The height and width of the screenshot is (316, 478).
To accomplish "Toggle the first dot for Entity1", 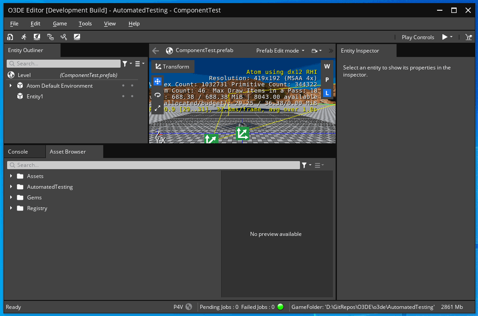I will coord(123,96).
